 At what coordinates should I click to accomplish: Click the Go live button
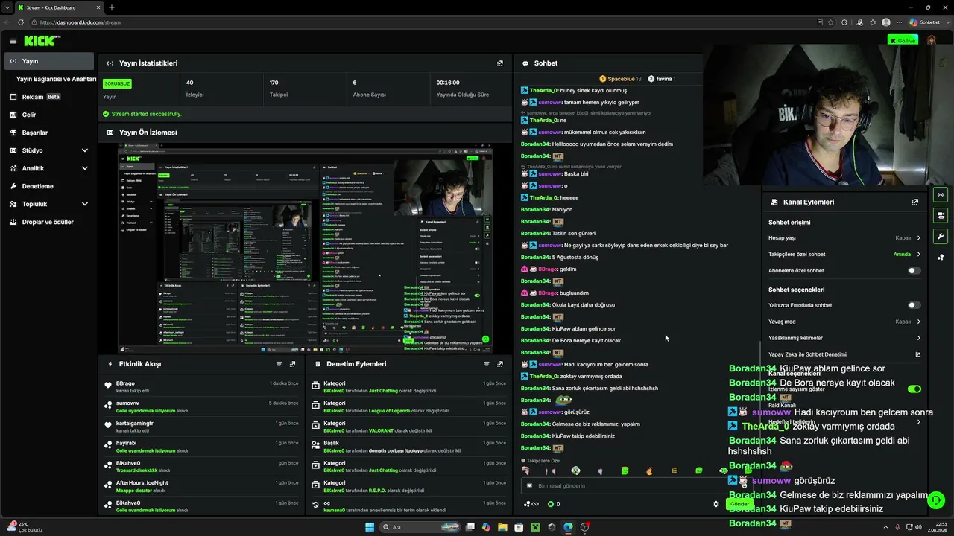[903, 40]
